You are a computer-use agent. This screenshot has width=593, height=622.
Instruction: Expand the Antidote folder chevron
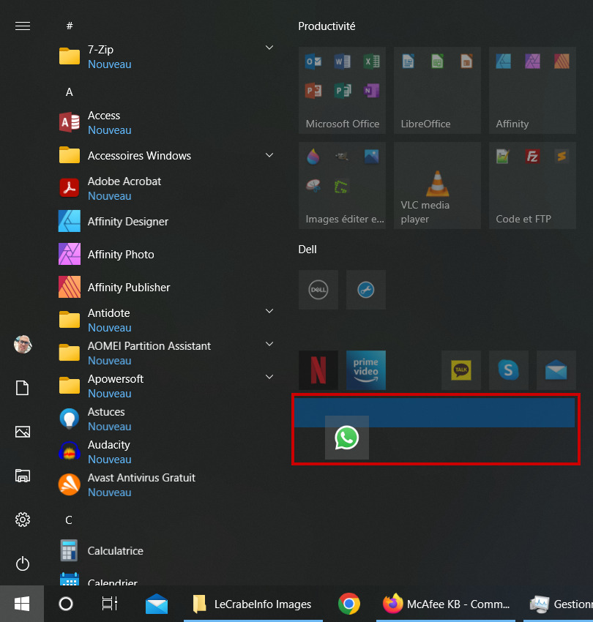(x=269, y=311)
